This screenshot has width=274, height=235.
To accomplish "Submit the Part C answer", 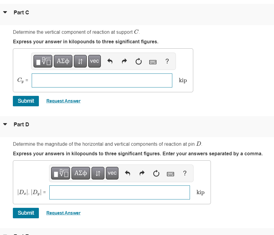I will tap(26, 101).
